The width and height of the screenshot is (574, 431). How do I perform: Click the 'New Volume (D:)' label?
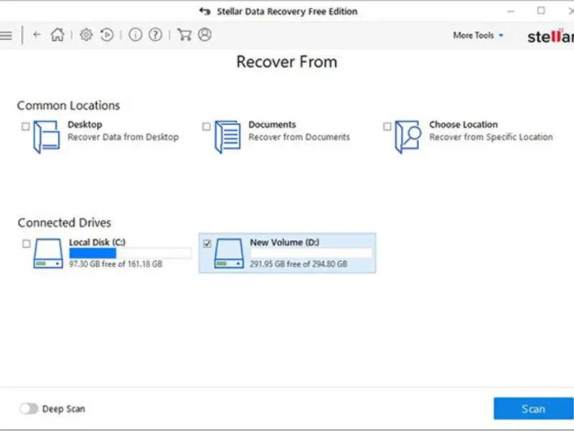pos(284,242)
